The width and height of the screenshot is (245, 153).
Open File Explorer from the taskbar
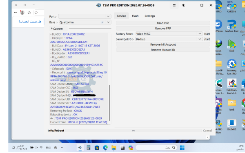[114, 148]
